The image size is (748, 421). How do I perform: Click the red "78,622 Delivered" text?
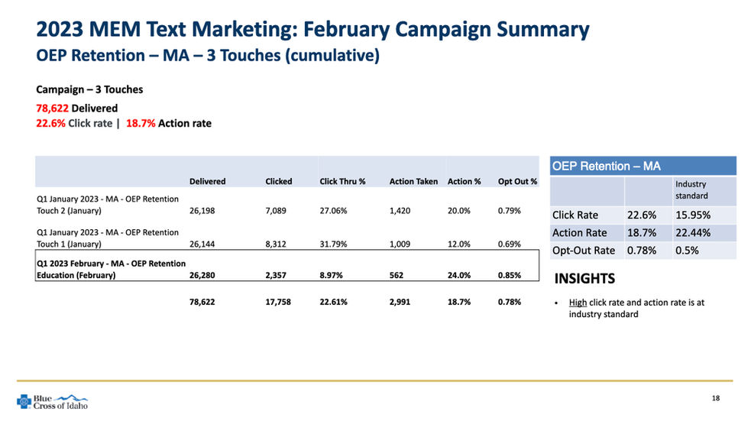pos(77,108)
